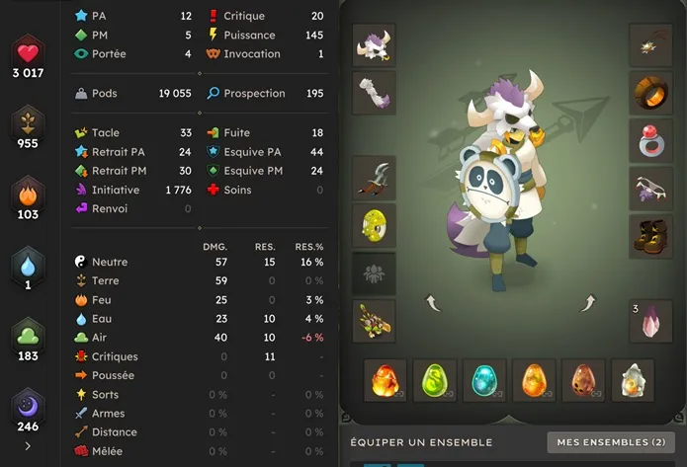Open the orange ring equipment slot
Image resolution: width=687 pixels, height=467 pixels.
point(650,93)
